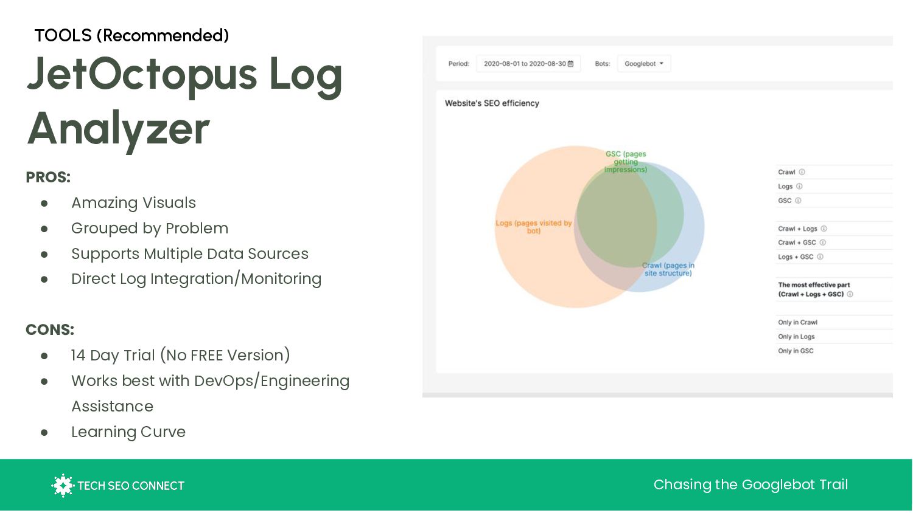This screenshot has height=513, width=913.
Task: Select the Crawl row in legend
Action: point(834,172)
